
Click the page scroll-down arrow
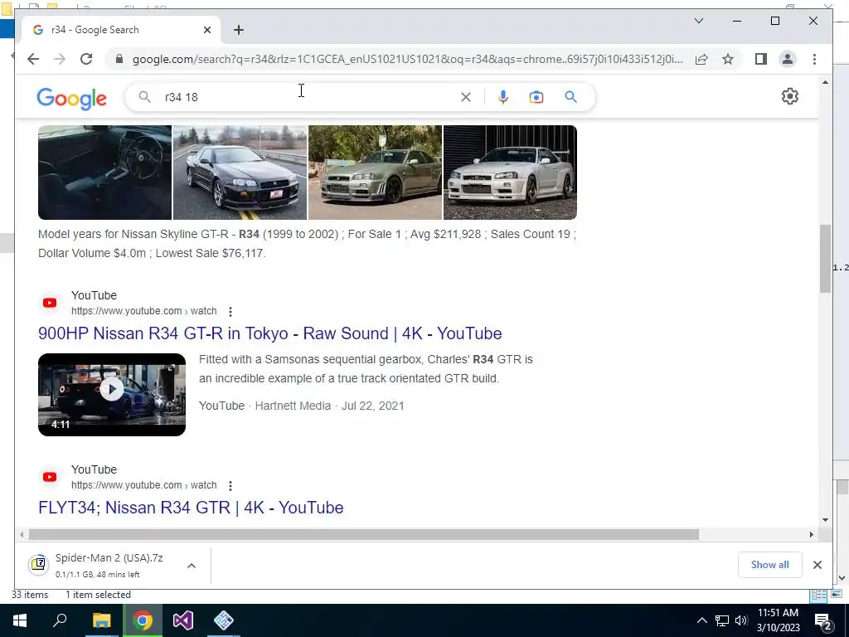coord(825,520)
